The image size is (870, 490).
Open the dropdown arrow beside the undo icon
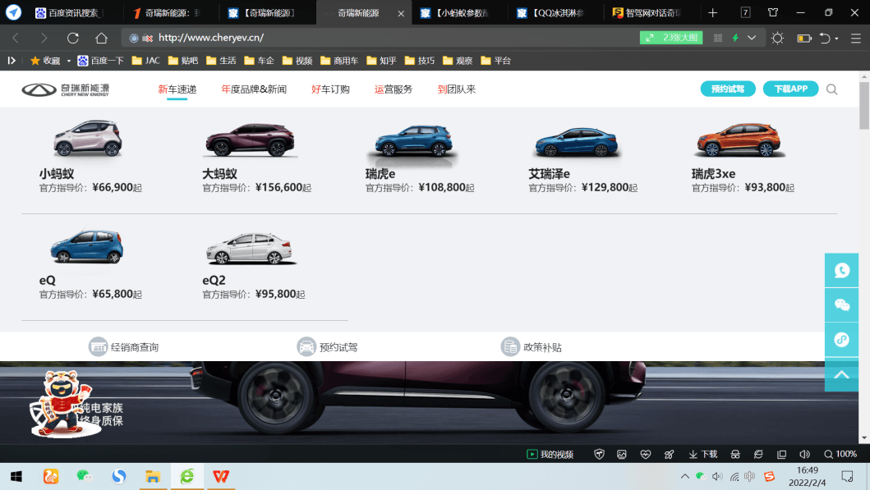click(x=836, y=39)
